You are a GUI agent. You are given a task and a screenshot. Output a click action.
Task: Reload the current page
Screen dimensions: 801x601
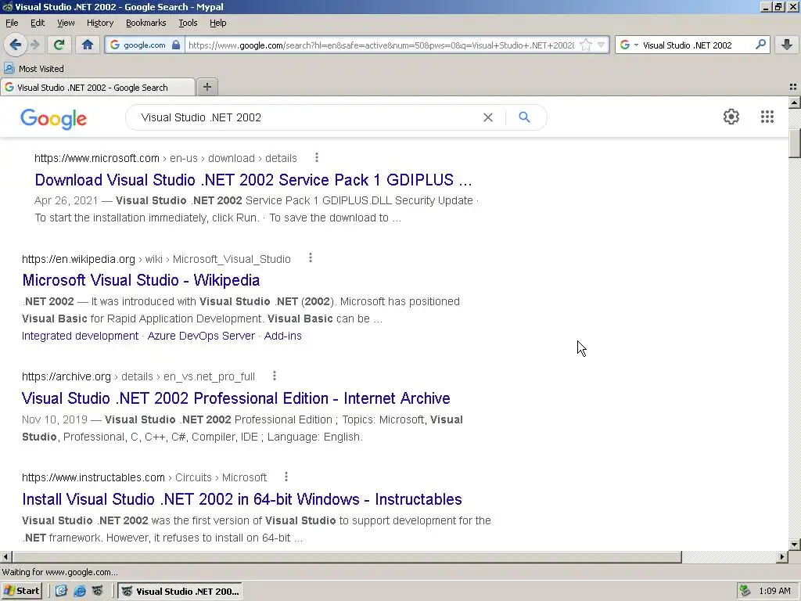coord(59,45)
